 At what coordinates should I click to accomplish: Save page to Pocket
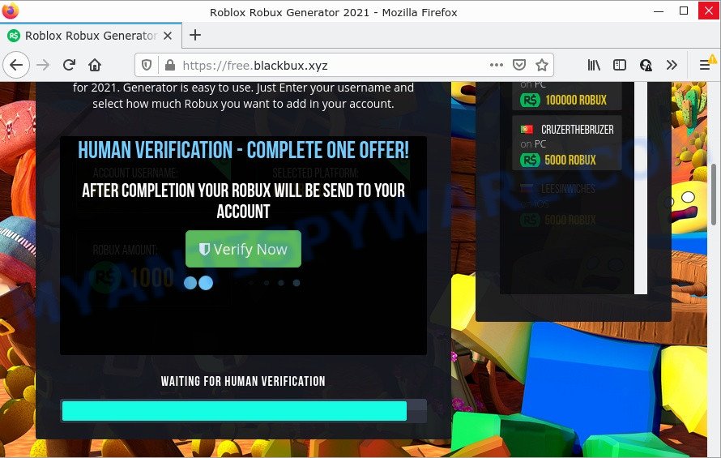pyautogui.click(x=519, y=66)
